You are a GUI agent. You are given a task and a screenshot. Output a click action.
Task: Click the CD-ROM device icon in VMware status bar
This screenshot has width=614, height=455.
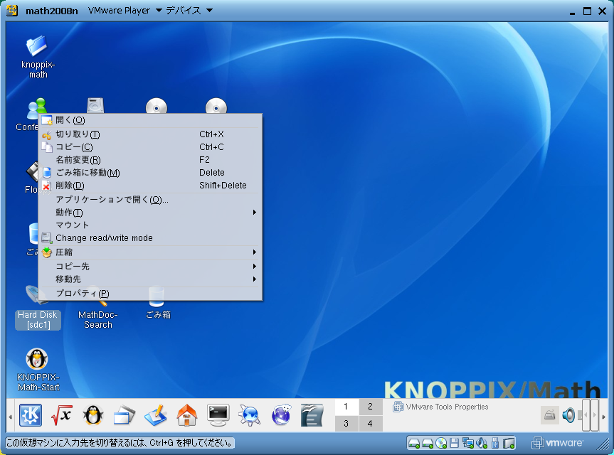[x=441, y=443]
